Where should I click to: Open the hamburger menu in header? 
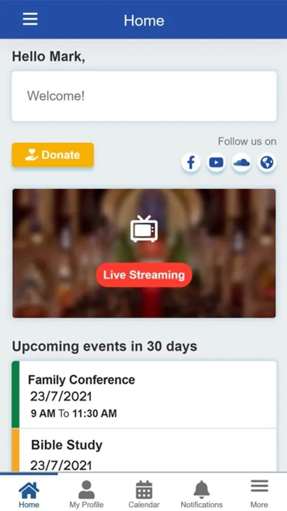click(x=30, y=19)
